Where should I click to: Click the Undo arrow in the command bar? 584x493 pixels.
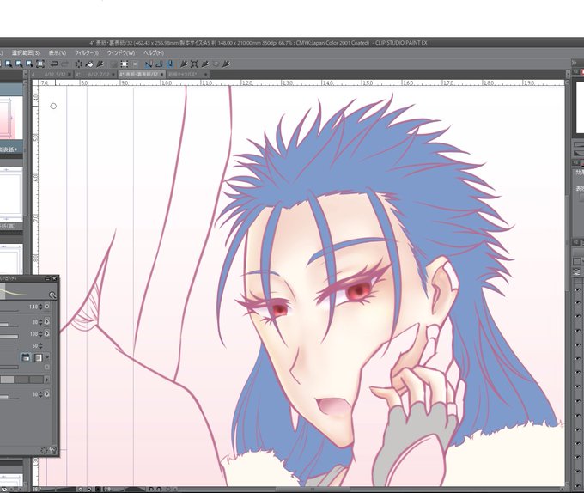[x=54, y=64]
